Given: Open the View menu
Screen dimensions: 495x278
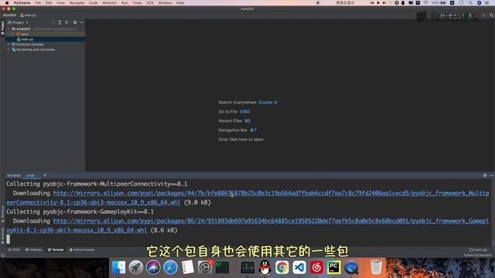Looking at the screenshot, I should 60,3.
